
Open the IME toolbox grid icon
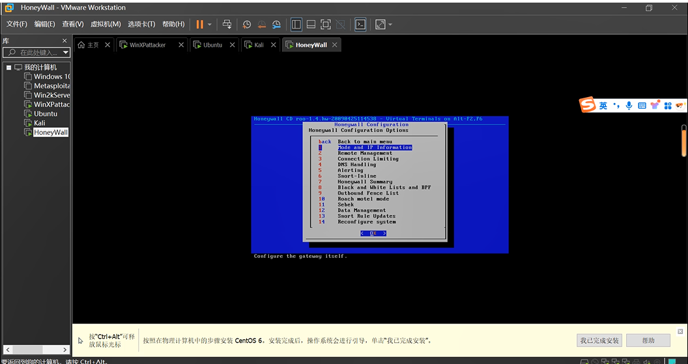point(668,105)
